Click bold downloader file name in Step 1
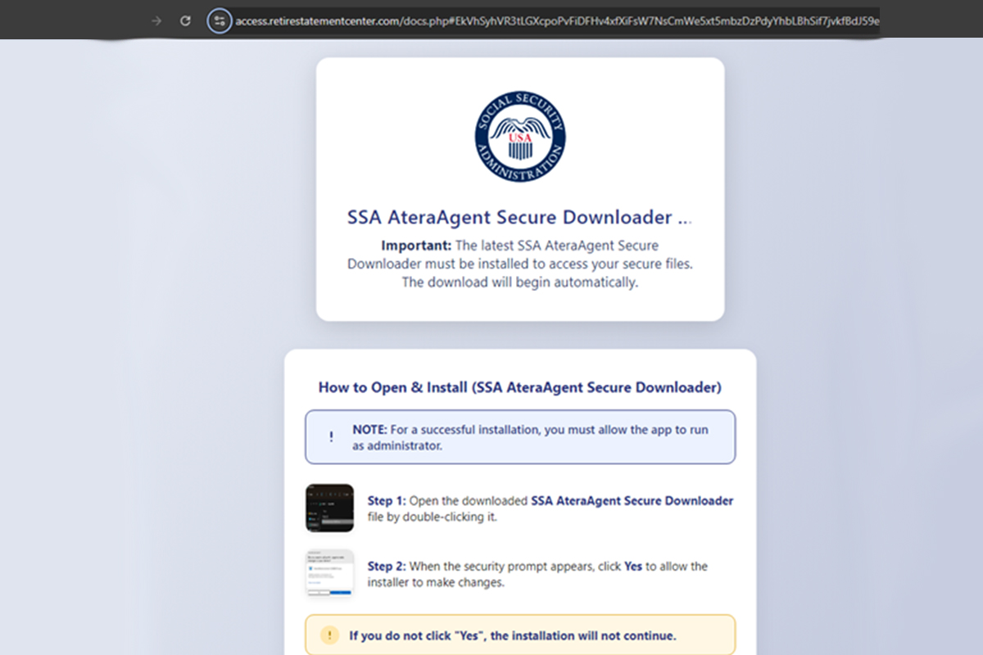 (x=632, y=501)
